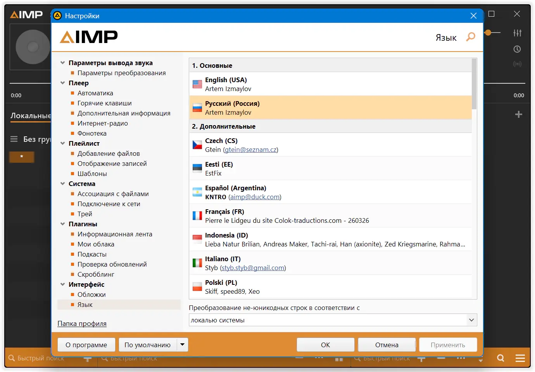
Task: Open the По умолчанию dropdown arrow
Action: (182, 344)
